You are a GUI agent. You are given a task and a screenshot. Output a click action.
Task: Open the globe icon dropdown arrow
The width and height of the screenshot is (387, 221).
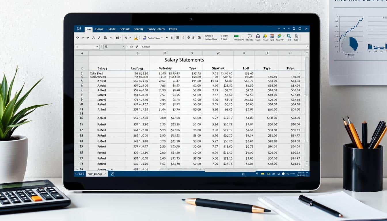[284, 36]
